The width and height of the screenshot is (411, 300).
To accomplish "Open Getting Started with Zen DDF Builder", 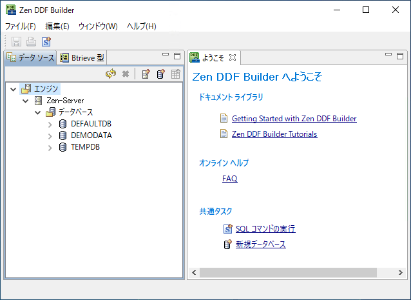I will 294,119.
